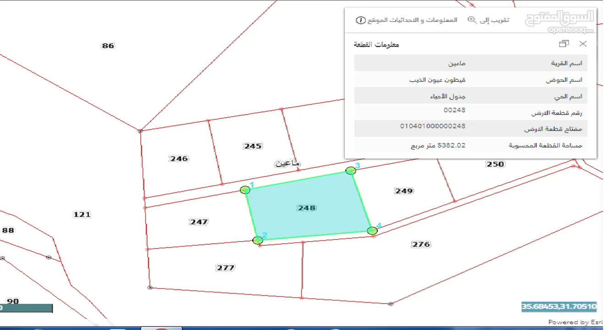Click the رقم قطعة الارض field label
This screenshot has width=604, height=330.
point(557,113)
